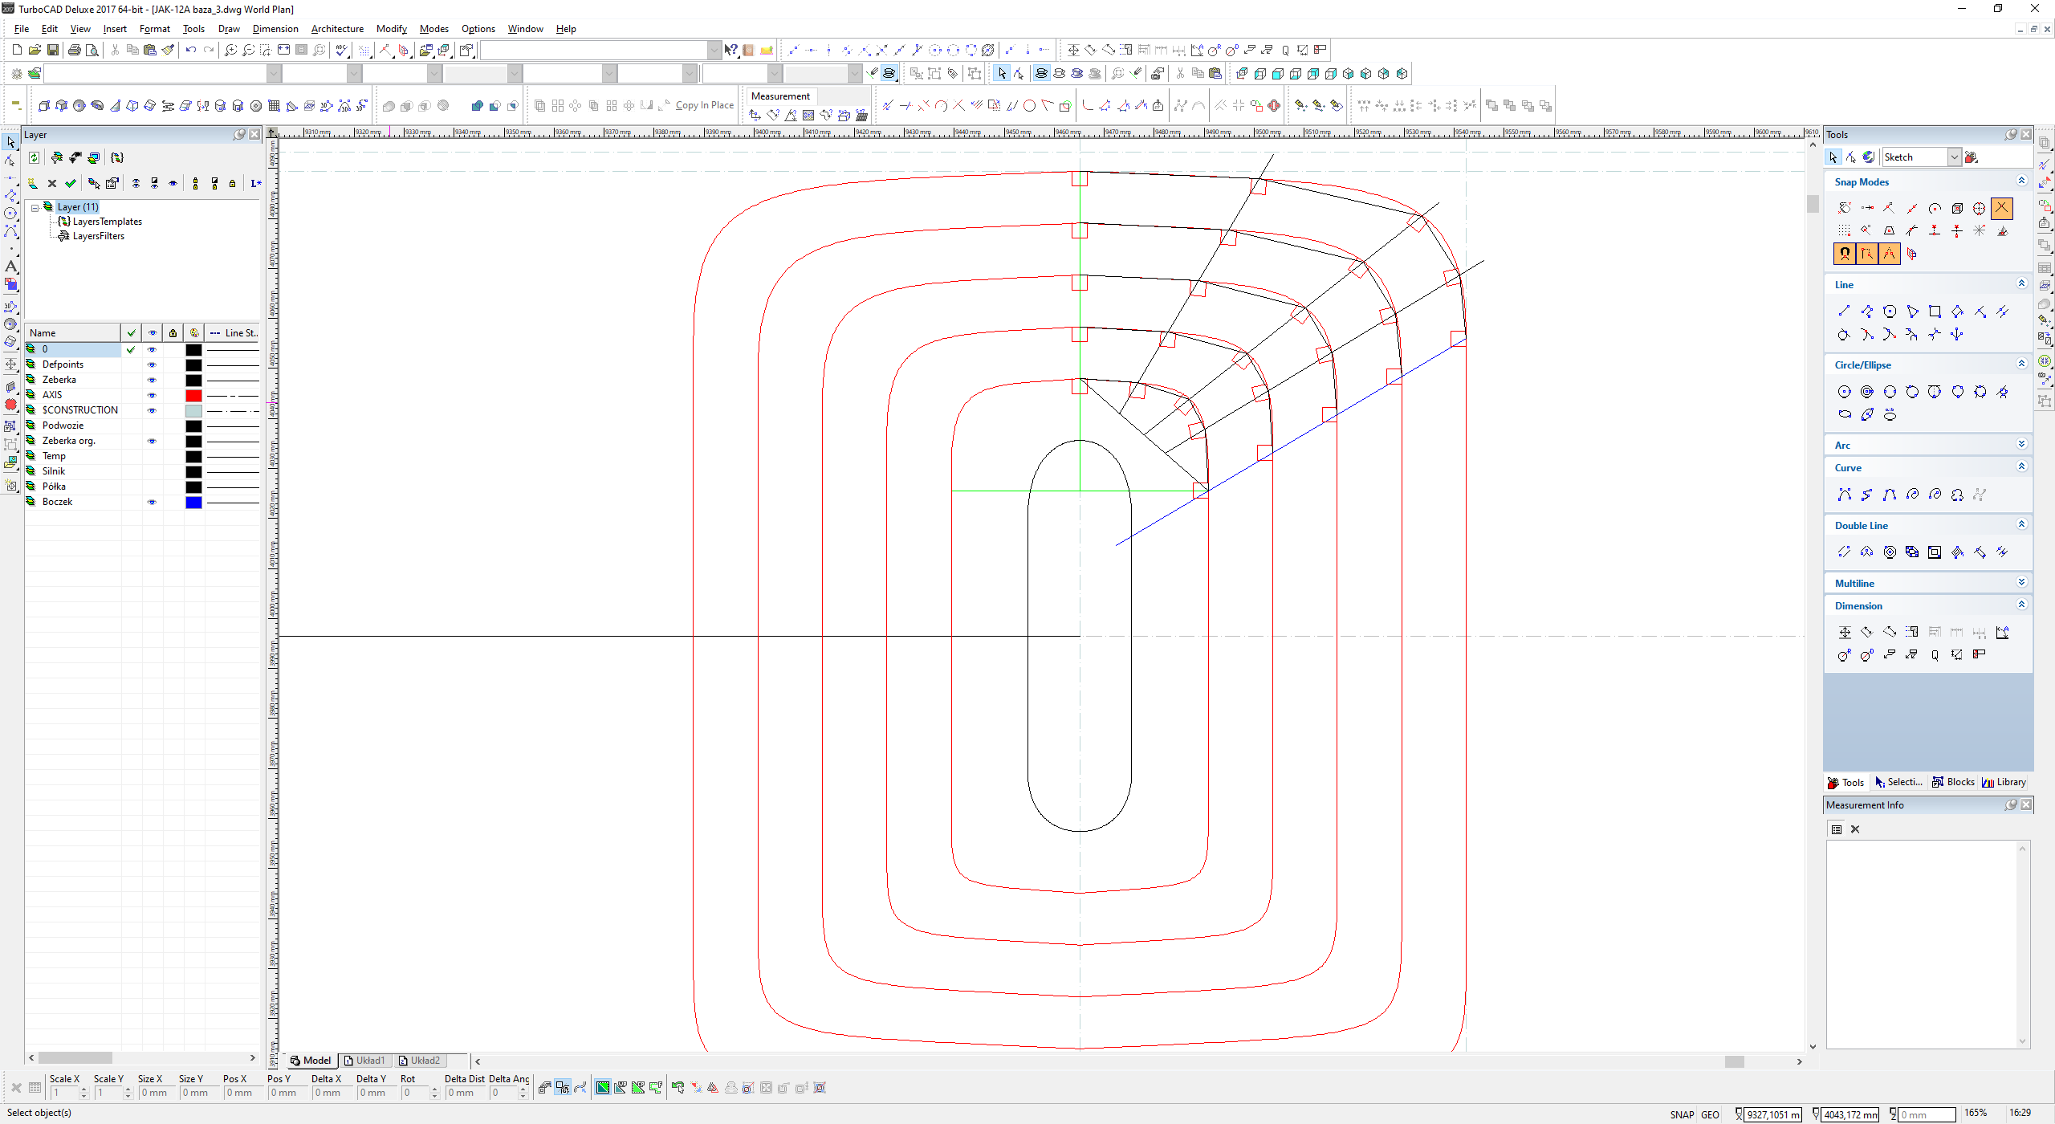
Task: Switch to the Uklad1 layout tab
Action: (365, 1061)
